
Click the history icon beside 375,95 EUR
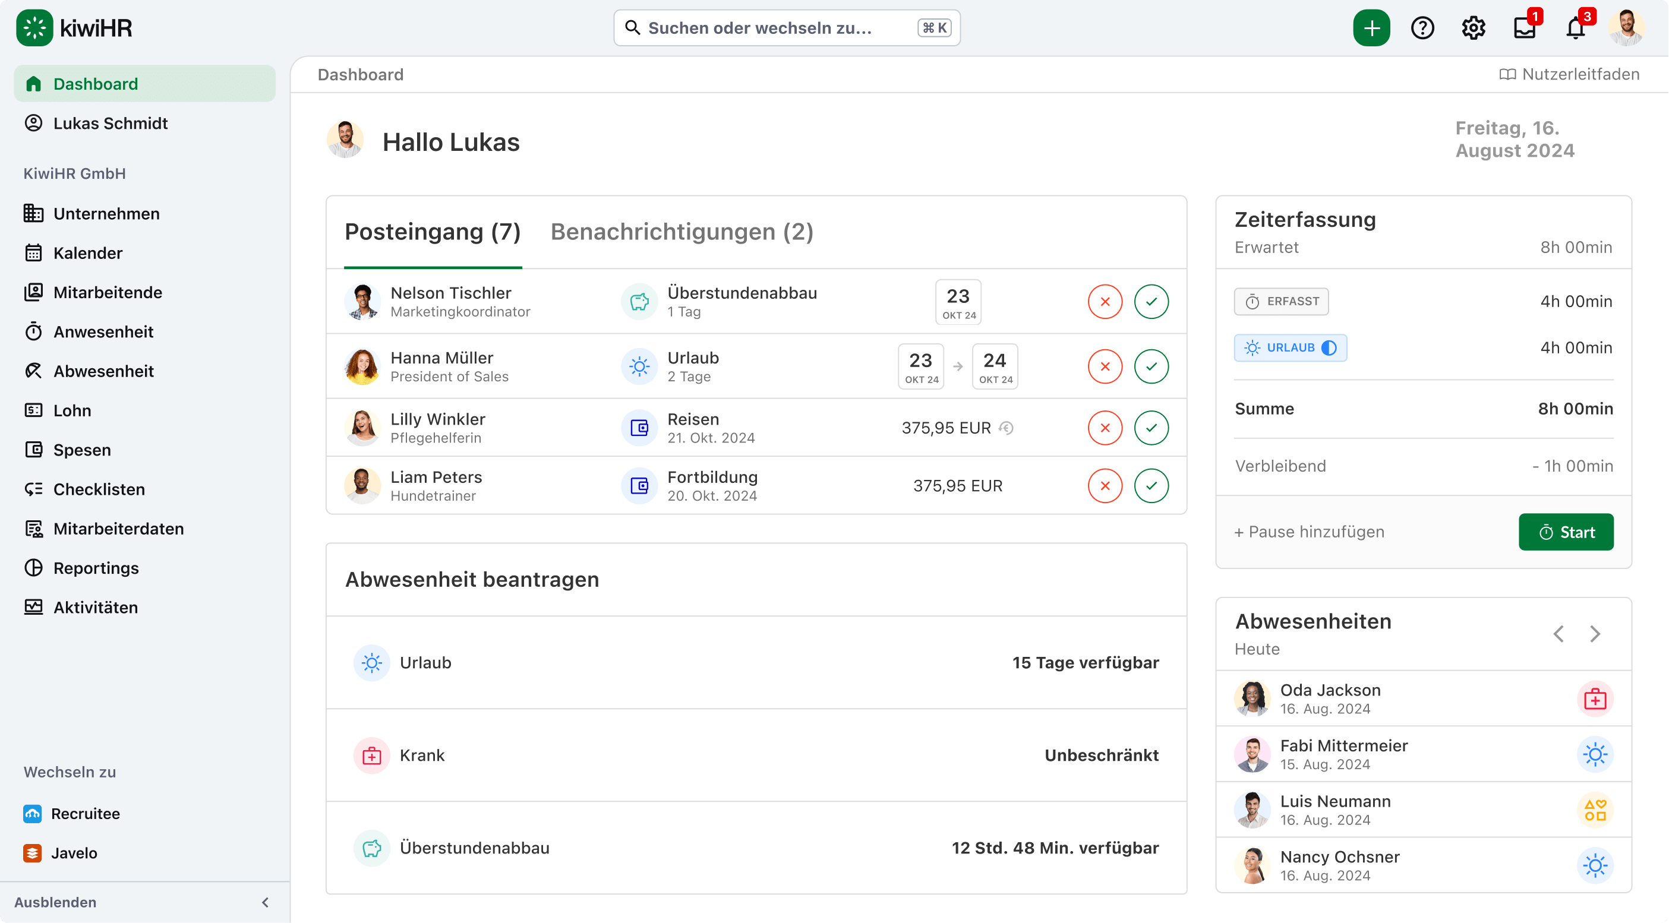pos(1006,428)
